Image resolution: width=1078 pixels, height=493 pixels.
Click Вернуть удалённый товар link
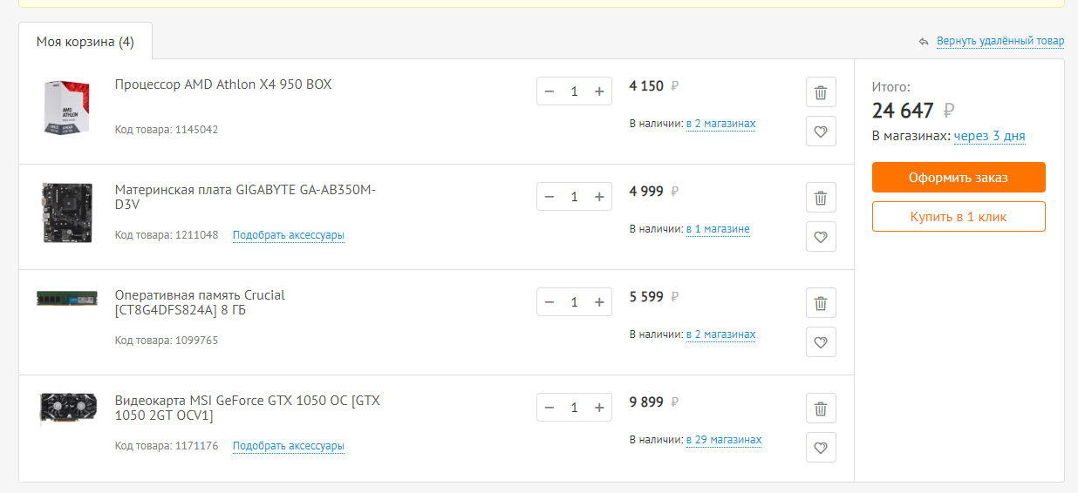pyautogui.click(x=1000, y=41)
